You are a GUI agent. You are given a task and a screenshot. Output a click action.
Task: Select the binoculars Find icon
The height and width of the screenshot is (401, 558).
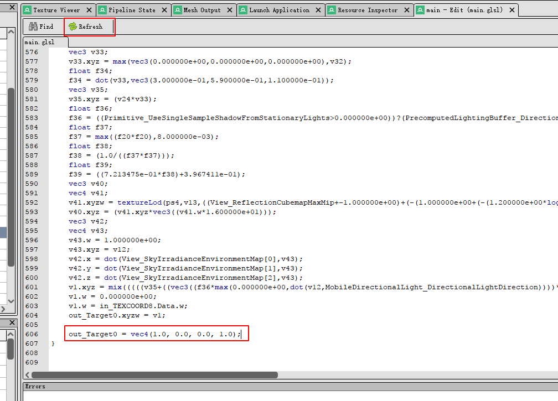click(x=33, y=26)
